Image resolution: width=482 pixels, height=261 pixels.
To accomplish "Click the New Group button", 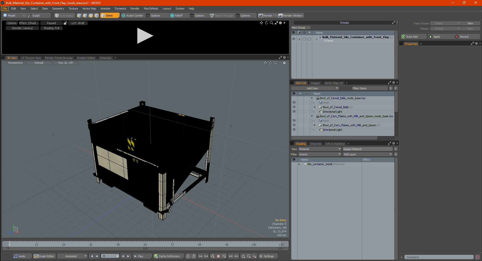I will click(x=301, y=28).
